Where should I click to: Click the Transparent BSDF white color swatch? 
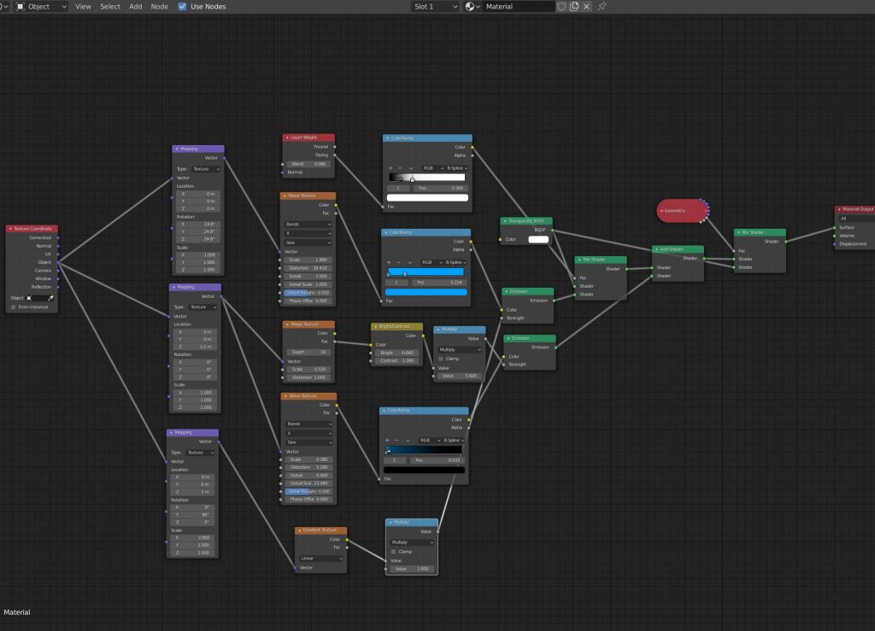coord(538,240)
